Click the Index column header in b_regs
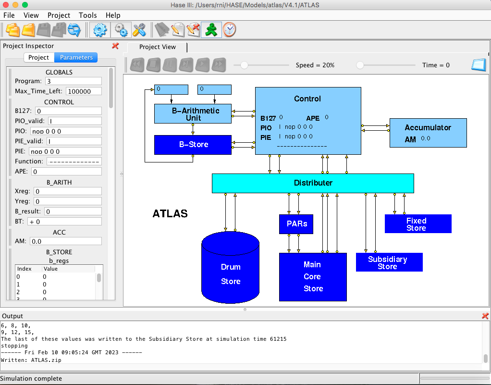The height and width of the screenshot is (385, 491). (28, 269)
